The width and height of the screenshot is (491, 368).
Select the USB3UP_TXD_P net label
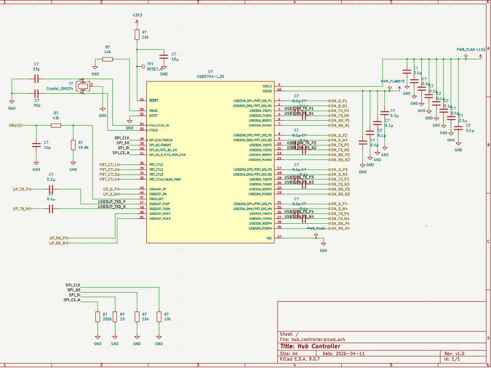tap(111, 202)
